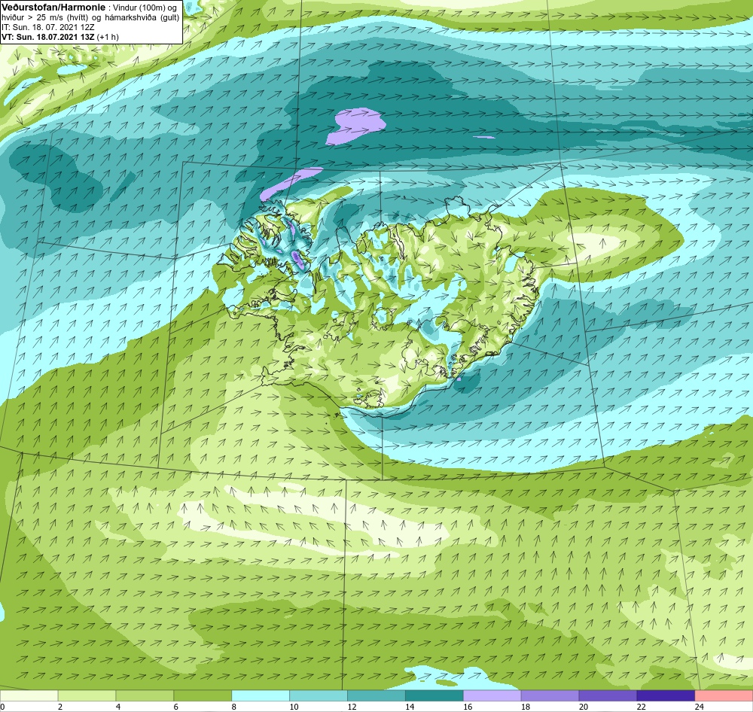Click the dark indigo 22–24 m/s legend swatch
Image resolution: width=753 pixels, height=712 pixels.
pos(666,695)
